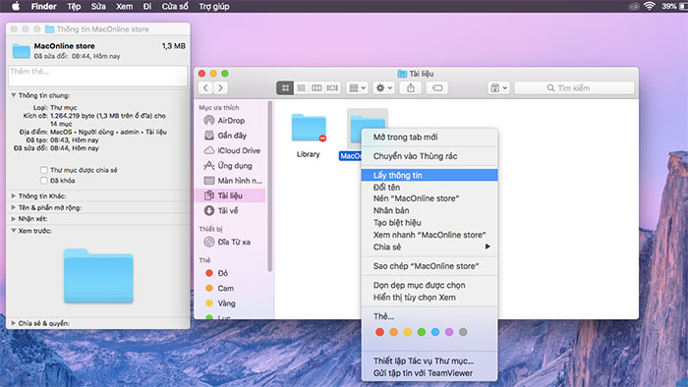This screenshot has height=387, width=688.
Task: Choose Đổi tên in context menu
Action: click(430, 188)
